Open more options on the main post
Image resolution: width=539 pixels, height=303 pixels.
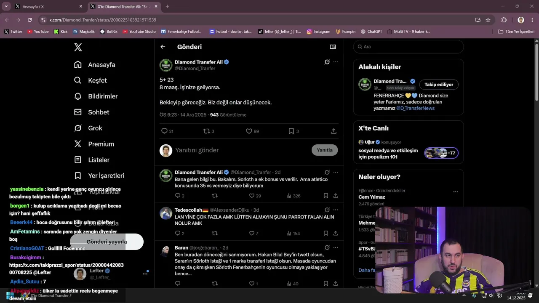(x=336, y=62)
